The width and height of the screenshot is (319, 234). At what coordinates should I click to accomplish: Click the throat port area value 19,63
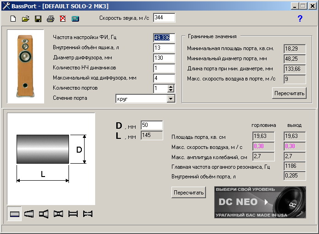[x=263, y=136]
